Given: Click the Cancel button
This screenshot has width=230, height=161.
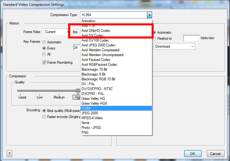Looking at the screenshot, I should [215, 154].
